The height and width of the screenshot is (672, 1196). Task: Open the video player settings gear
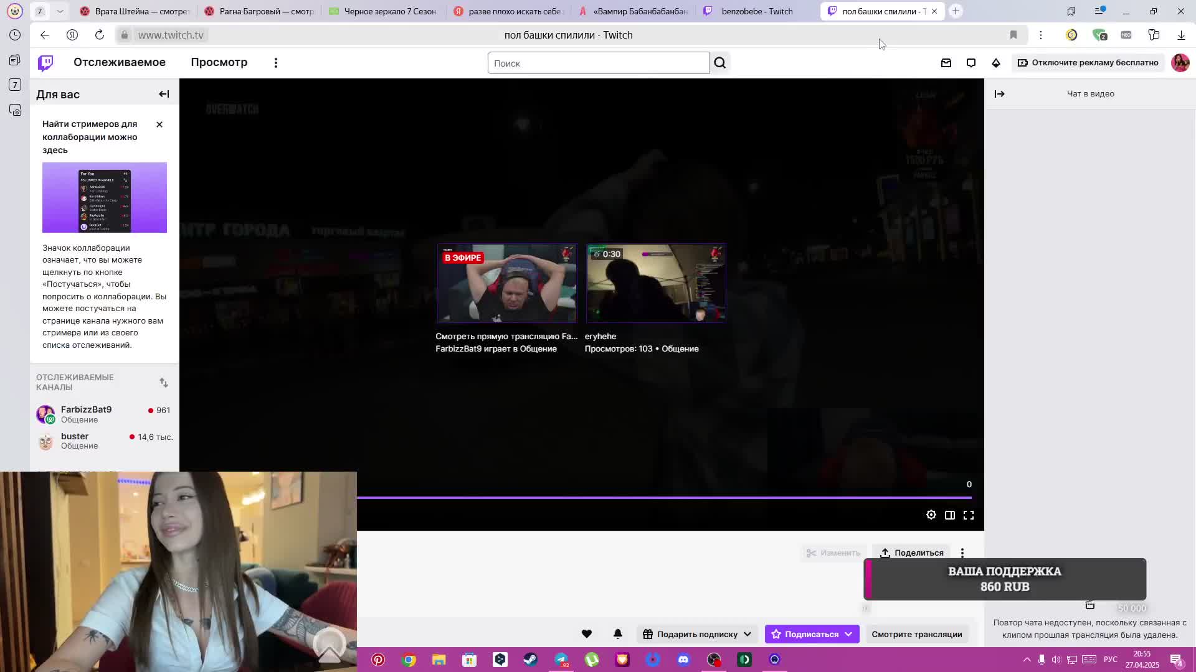tap(931, 515)
